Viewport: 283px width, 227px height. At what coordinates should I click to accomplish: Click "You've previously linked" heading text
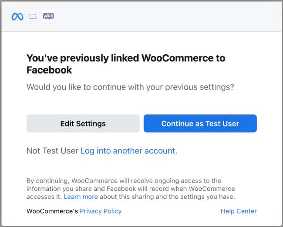[83, 58]
